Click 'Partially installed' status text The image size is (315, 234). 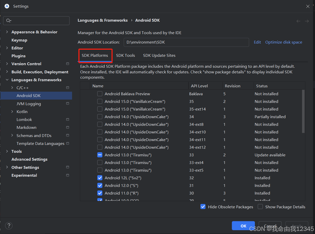coord(270,117)
